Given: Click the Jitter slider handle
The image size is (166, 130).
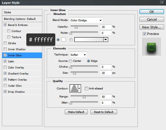Looking at the screenshot, I should point(71,103).
